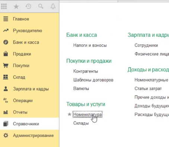Viewport: 169px width, 147px height.
Task: Open the sections grid menu icon
Action: [4, 6]
